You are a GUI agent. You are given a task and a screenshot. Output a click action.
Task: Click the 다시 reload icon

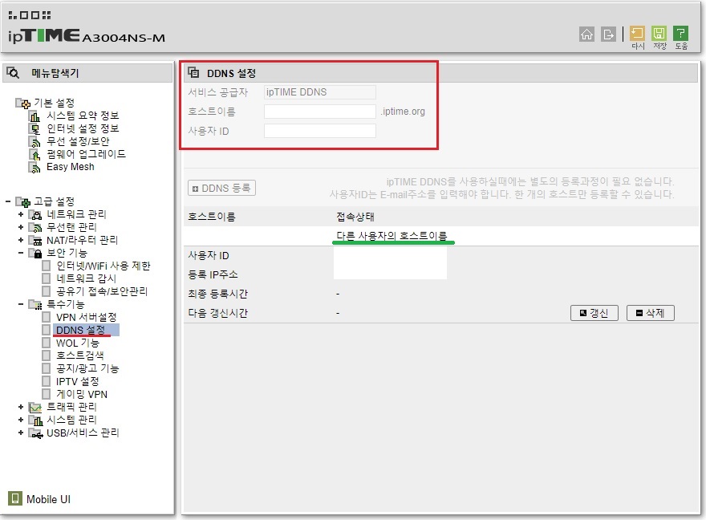(637, 34)
